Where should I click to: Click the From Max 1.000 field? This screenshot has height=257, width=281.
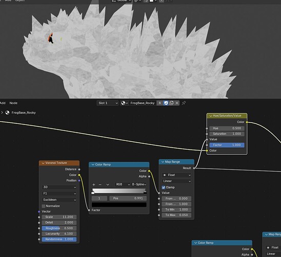[x=176, y=204]
